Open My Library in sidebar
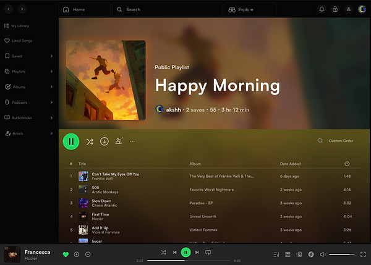Image resolution: width=371 pixels, height=265 pixels. point(17,26)
